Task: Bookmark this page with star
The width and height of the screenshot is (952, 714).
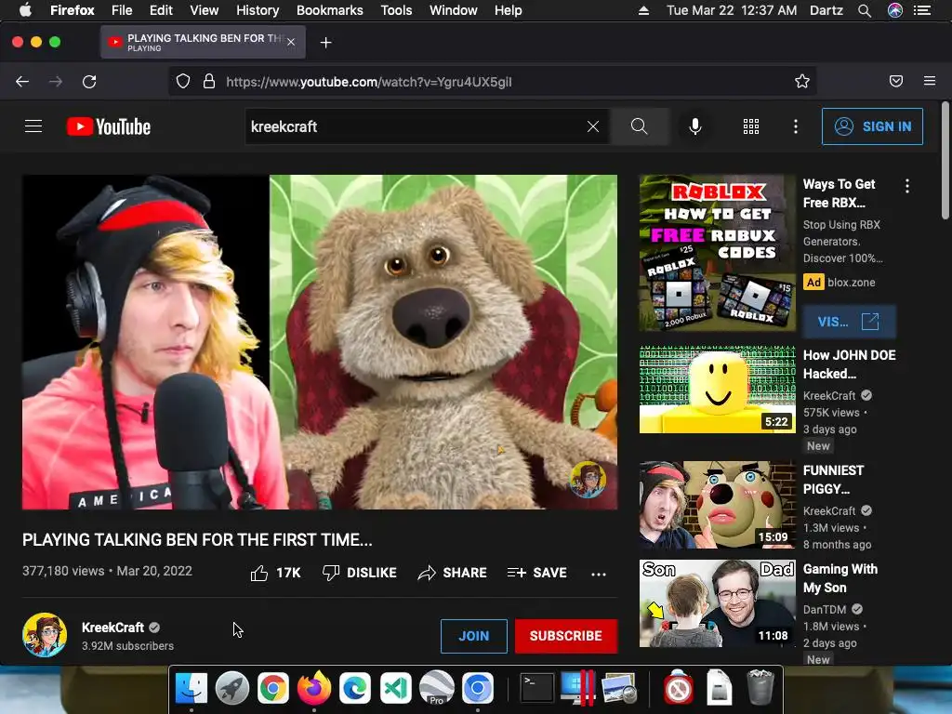Action: 802,82
